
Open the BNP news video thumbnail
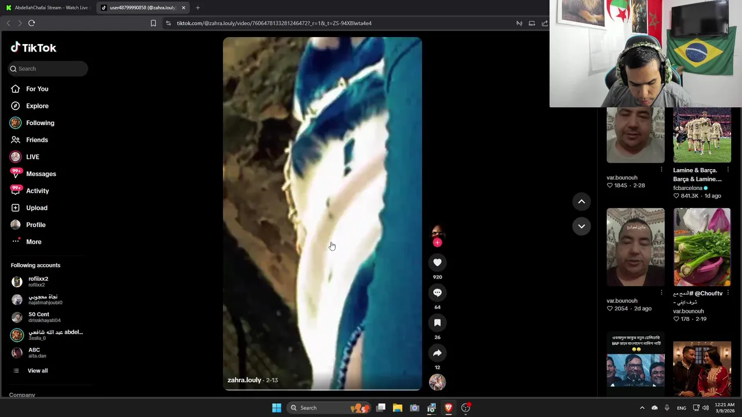[635, 364]
